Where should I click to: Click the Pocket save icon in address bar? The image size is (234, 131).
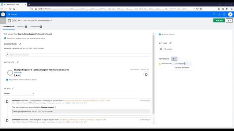(197, 9)
